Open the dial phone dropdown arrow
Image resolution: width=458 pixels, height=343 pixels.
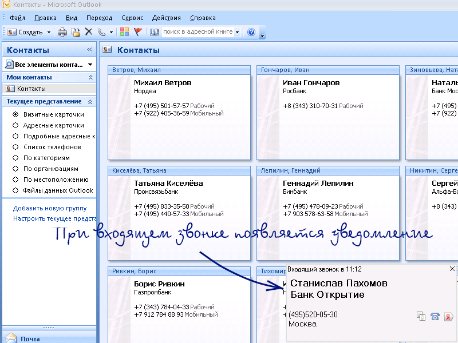tap(111, 32)
